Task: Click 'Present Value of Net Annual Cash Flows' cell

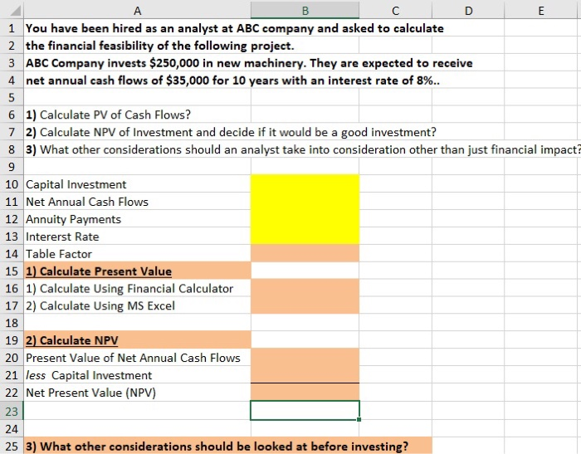Action: (x=138, y=358)
